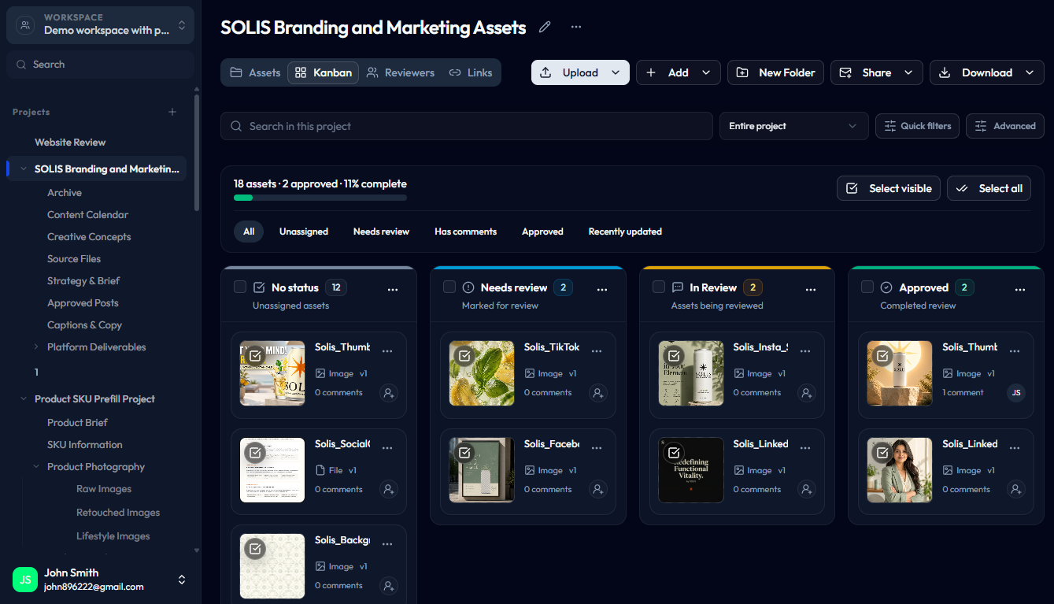Collapse the Product SKU Prefill Project chevron
Image resolution: width=1054 pixels, height=604 pixels.
coord(24,399)
